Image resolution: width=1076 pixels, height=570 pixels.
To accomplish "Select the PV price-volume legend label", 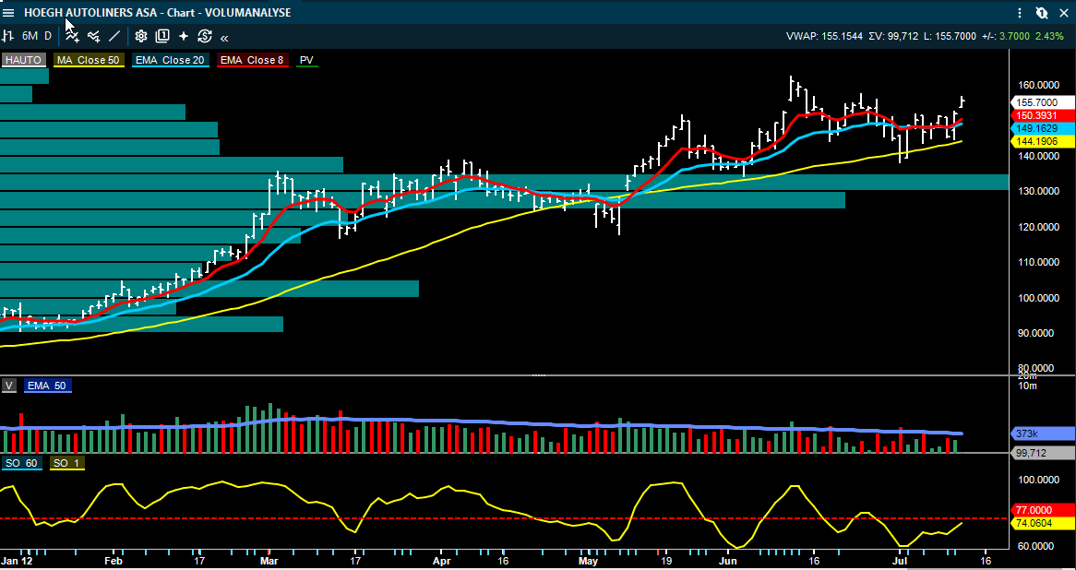I will (306, 60).
